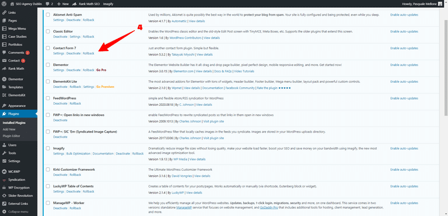The image size is (448, 216).
Task: Click the Takayuki Miyoshi author link
Action: click(184, 54)
